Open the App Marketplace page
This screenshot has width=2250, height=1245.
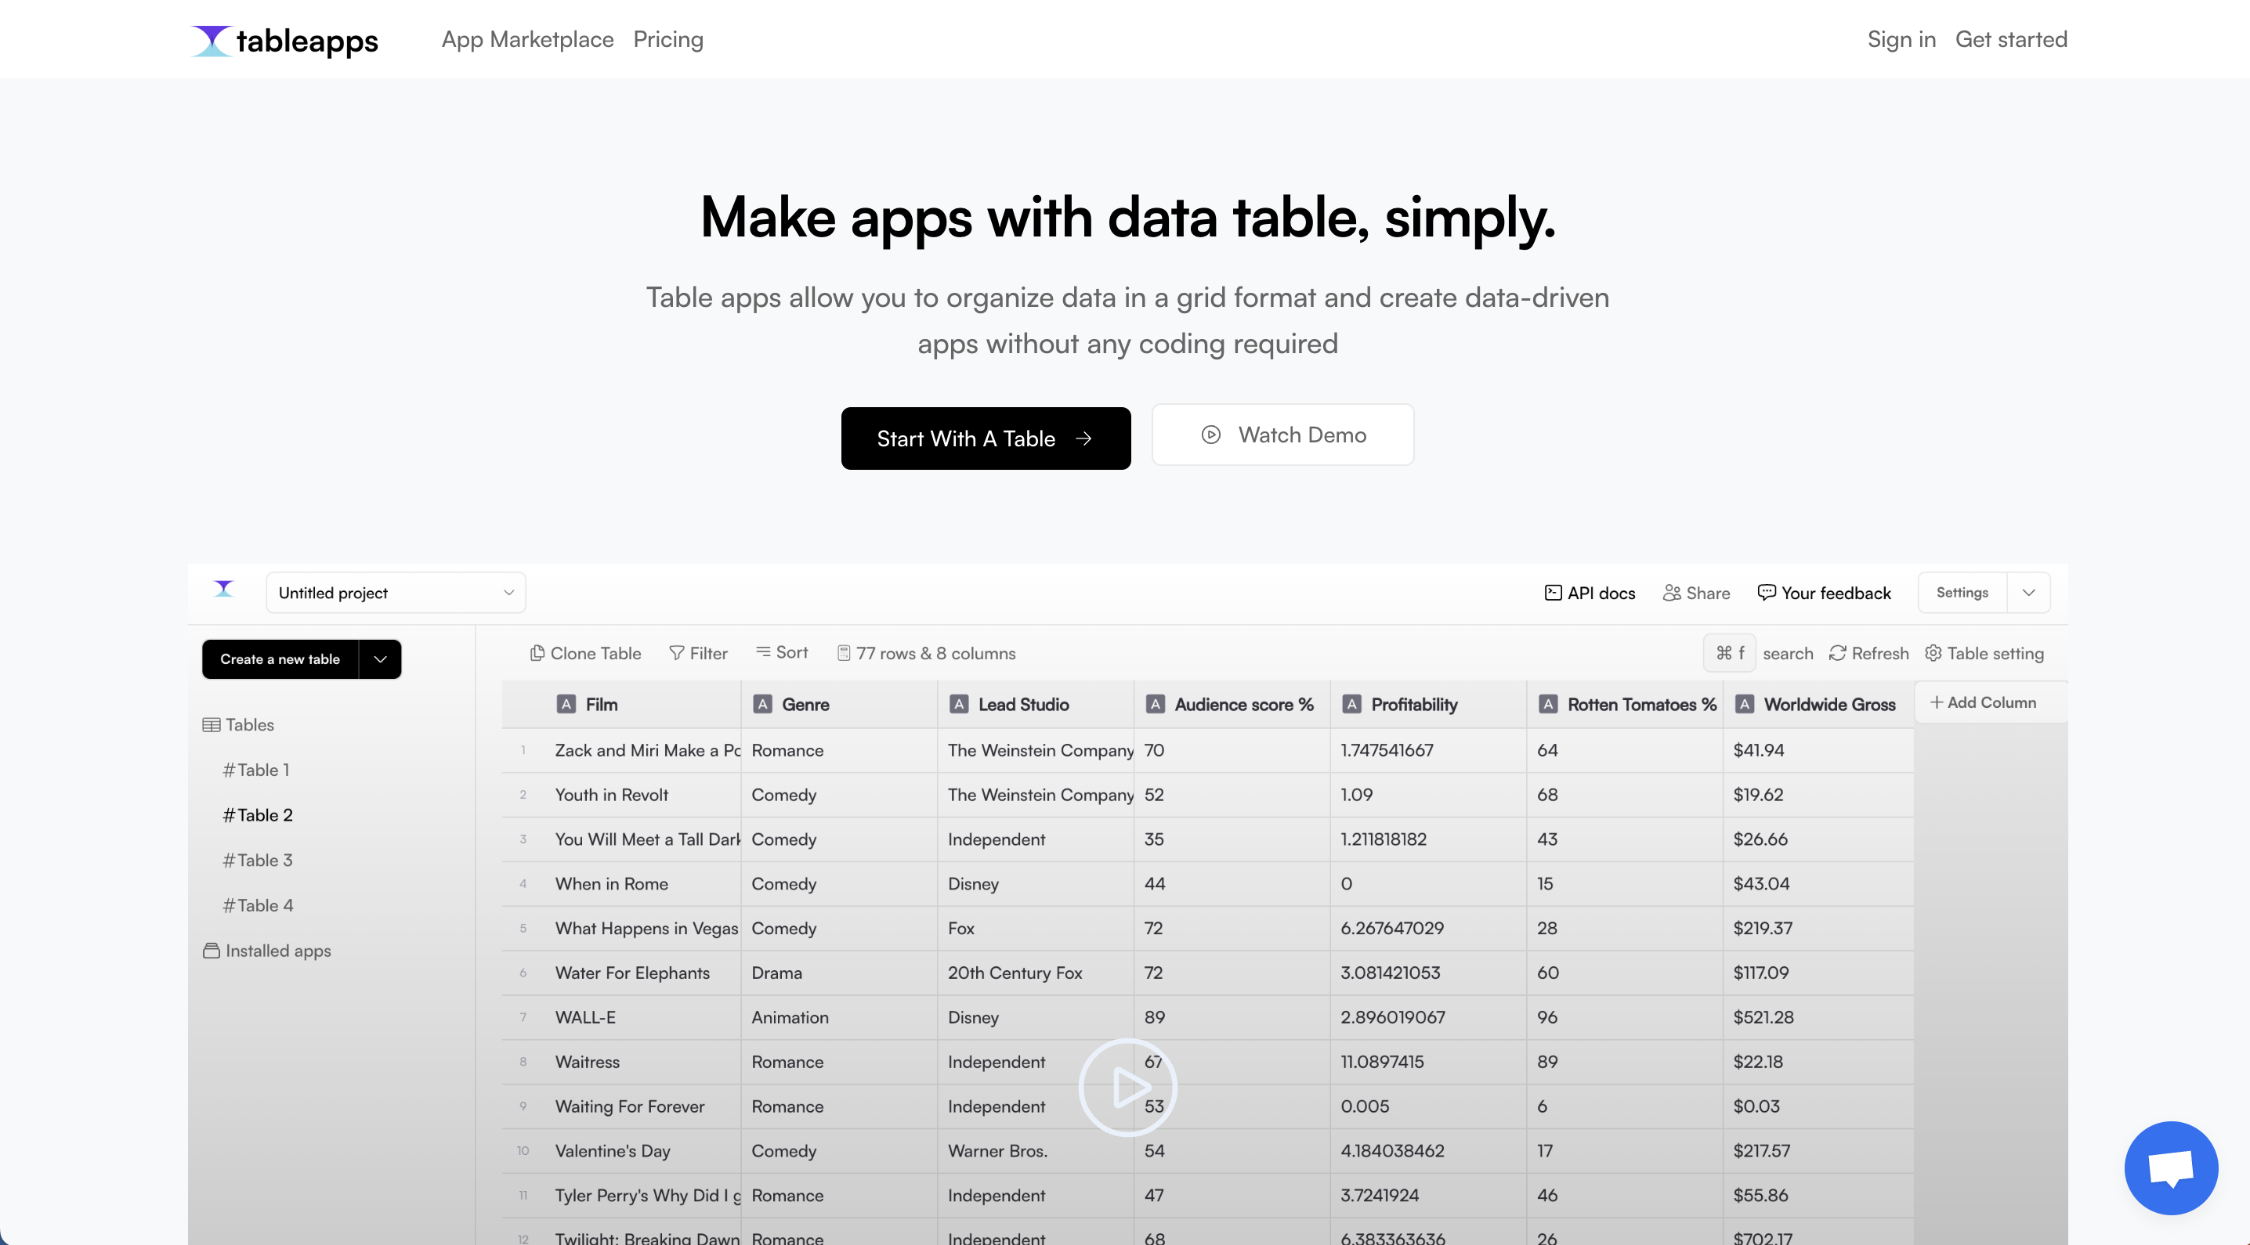pos(527,39)
